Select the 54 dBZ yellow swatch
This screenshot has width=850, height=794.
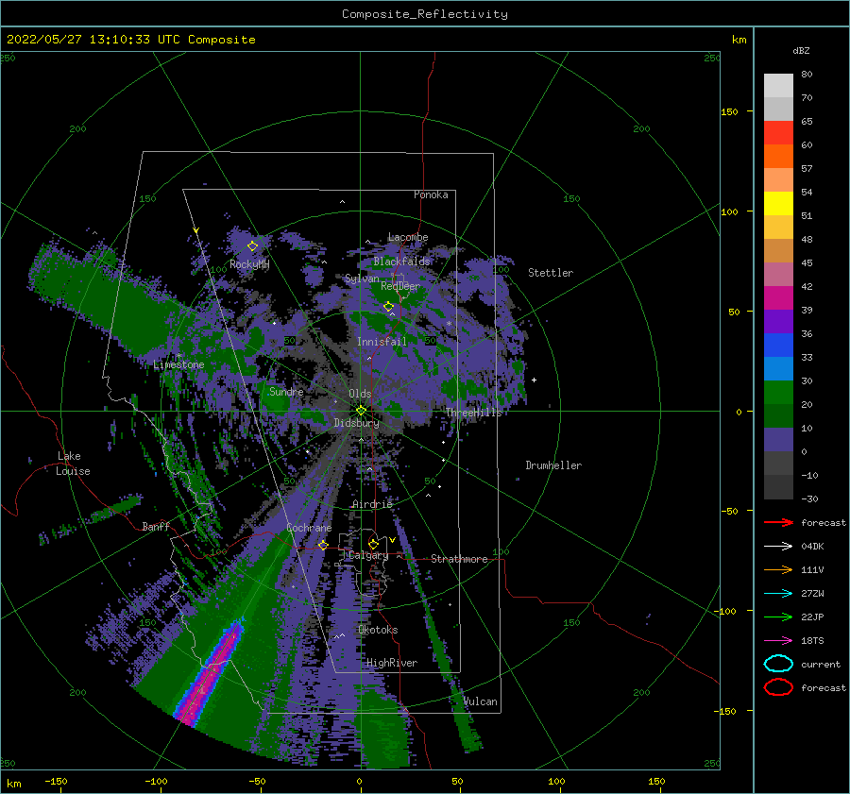(778, 204)
